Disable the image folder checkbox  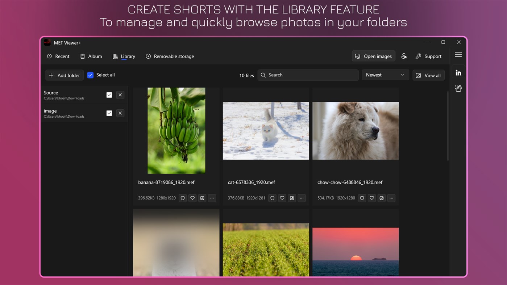[109, 113]
